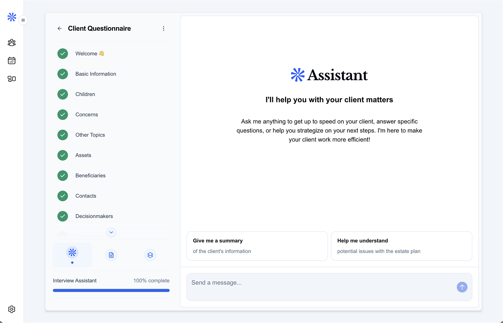The image size is (503, 323).
Task: Click the green checkmark beside Concerns
Action: (x=62, y=114)
